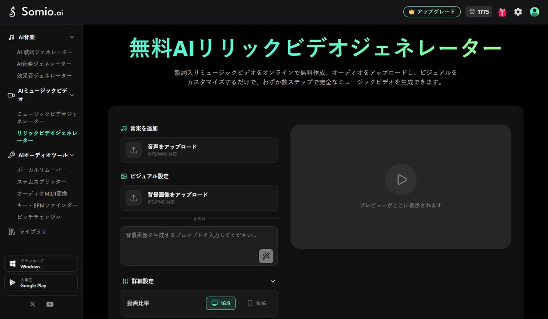This screenshot has height=319, width=548.
Task: Select the 16:9 aspect ratio option
Action: [221, 303]
